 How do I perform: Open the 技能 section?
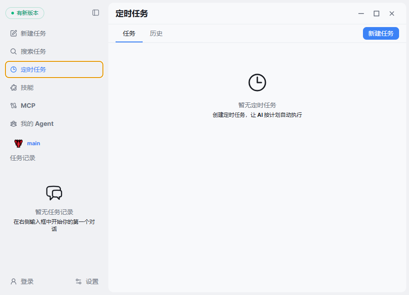coord(54,88)
